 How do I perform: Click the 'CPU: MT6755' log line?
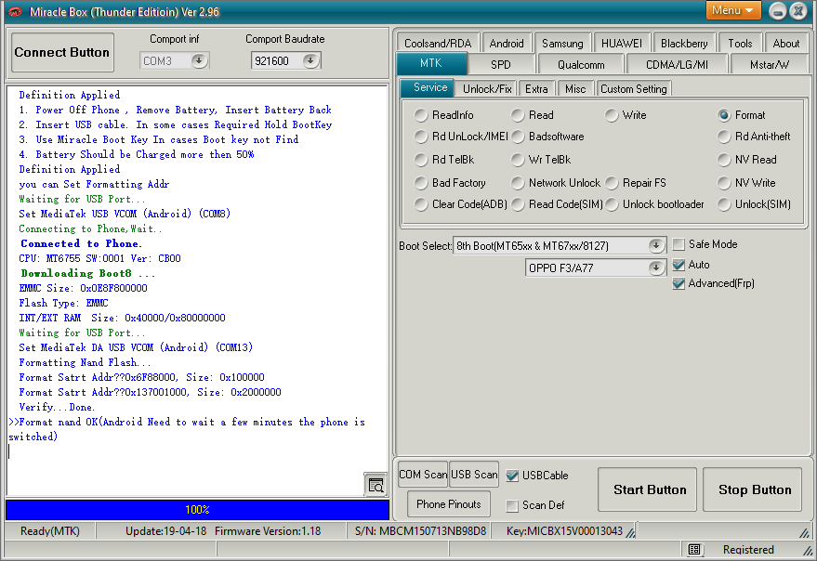(99, 258)
